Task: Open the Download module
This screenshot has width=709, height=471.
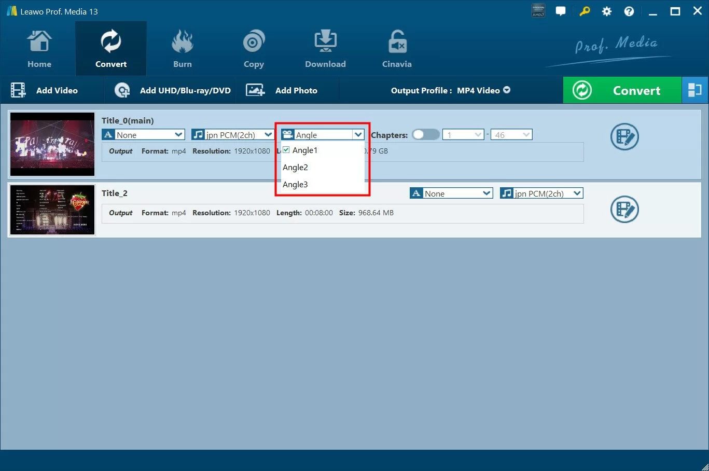Action: 325,49
